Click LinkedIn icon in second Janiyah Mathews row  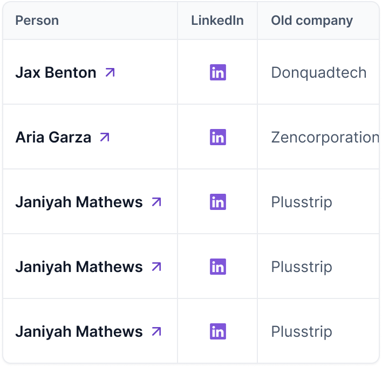[218, 267]
